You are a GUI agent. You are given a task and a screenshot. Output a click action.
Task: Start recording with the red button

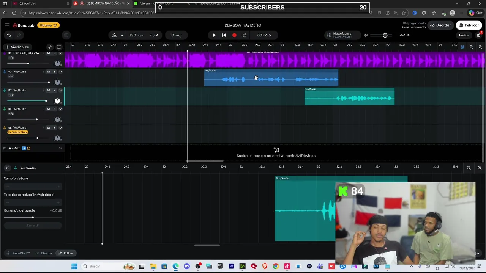coord(234,35)
